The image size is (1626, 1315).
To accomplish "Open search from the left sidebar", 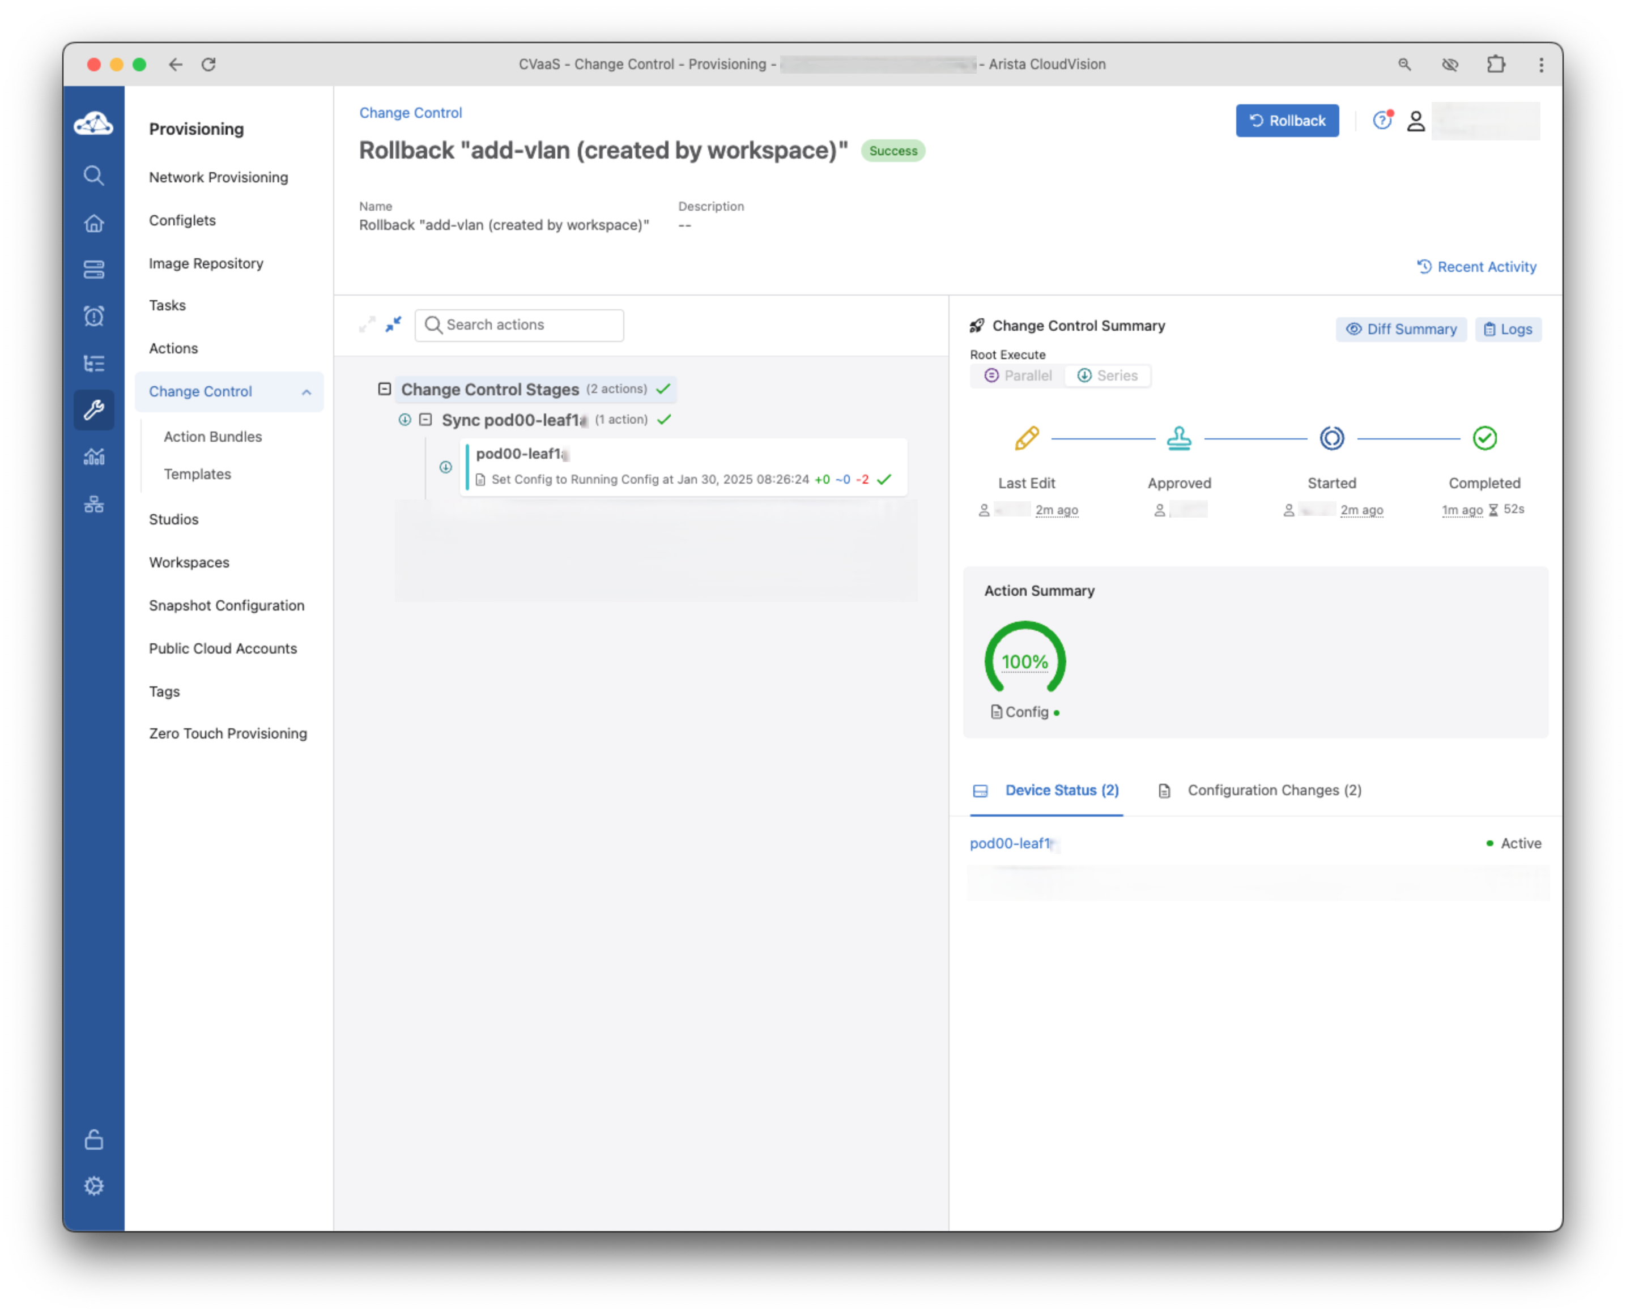I will [93, 176].
